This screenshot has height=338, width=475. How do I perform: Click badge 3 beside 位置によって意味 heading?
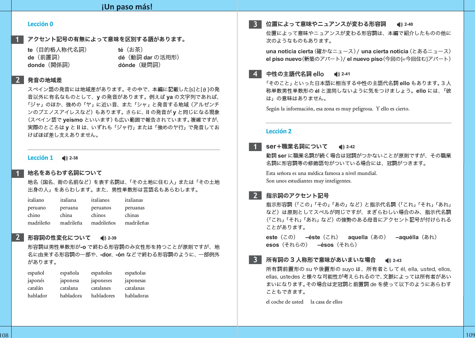[x=255, y=24]
